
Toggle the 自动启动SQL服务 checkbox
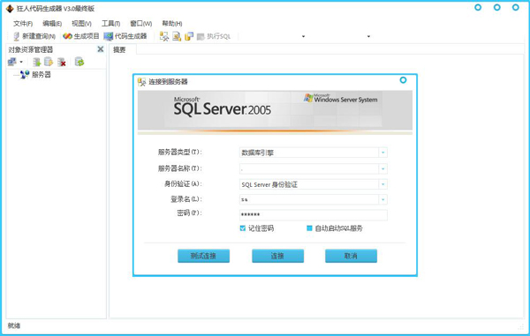click(x=309, y=228)
